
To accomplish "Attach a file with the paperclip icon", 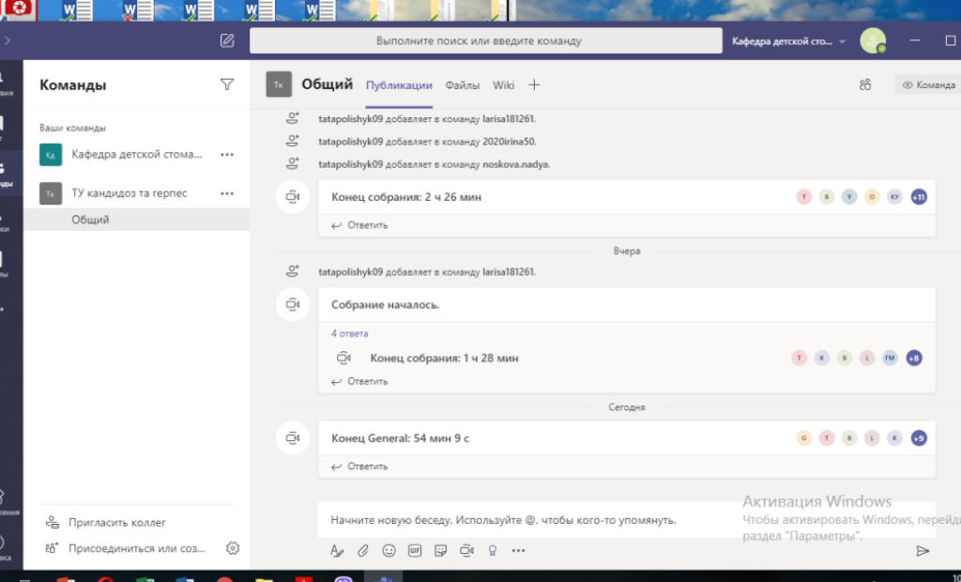I will [x=363, y=551].
